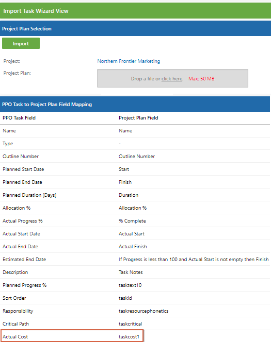This screenshot has height=342, width=271.
Task: Select the Import Task Wizard View header
Action: (135, 11)
